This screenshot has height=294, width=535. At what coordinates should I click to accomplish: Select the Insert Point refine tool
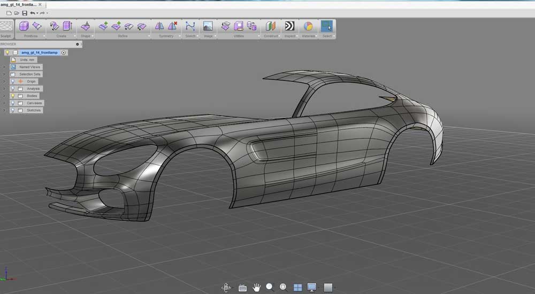[116, 26]
